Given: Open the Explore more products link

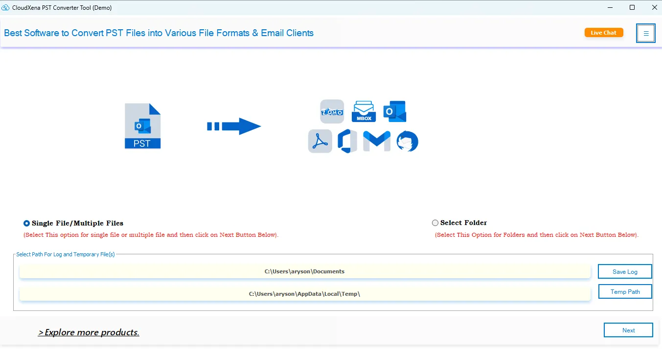Looking at the screenshot, I should point(89,332).
